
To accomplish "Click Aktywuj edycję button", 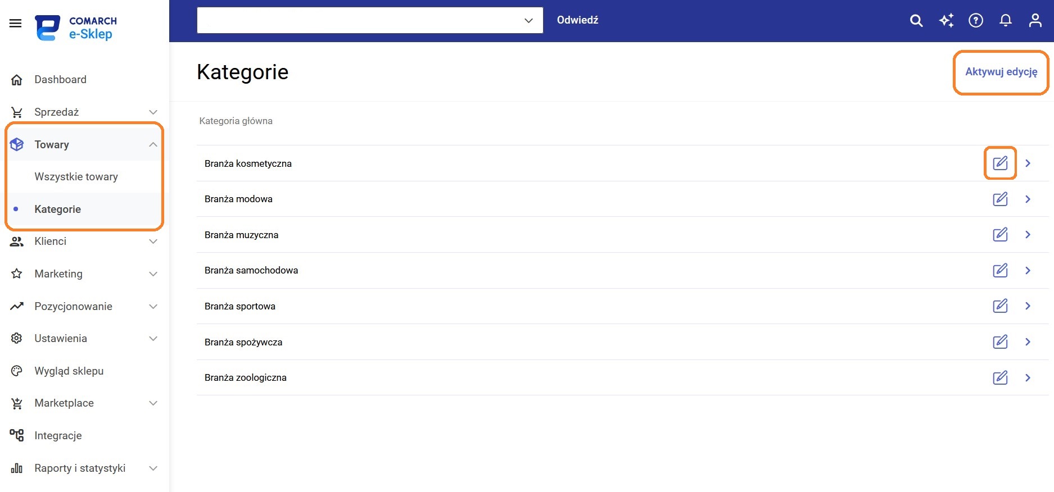I will click(1001, 72).
